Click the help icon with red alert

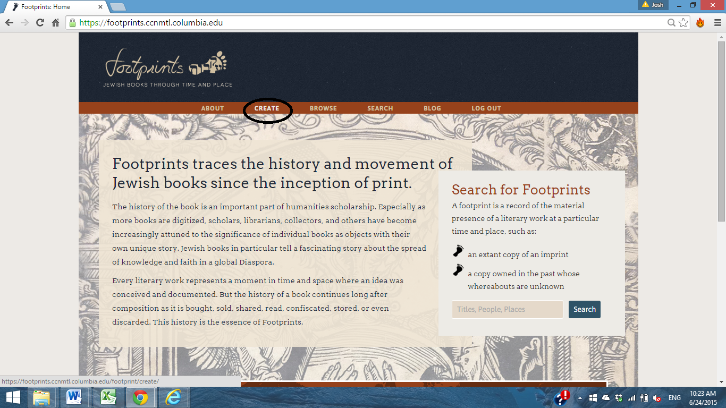pos(562,397)
